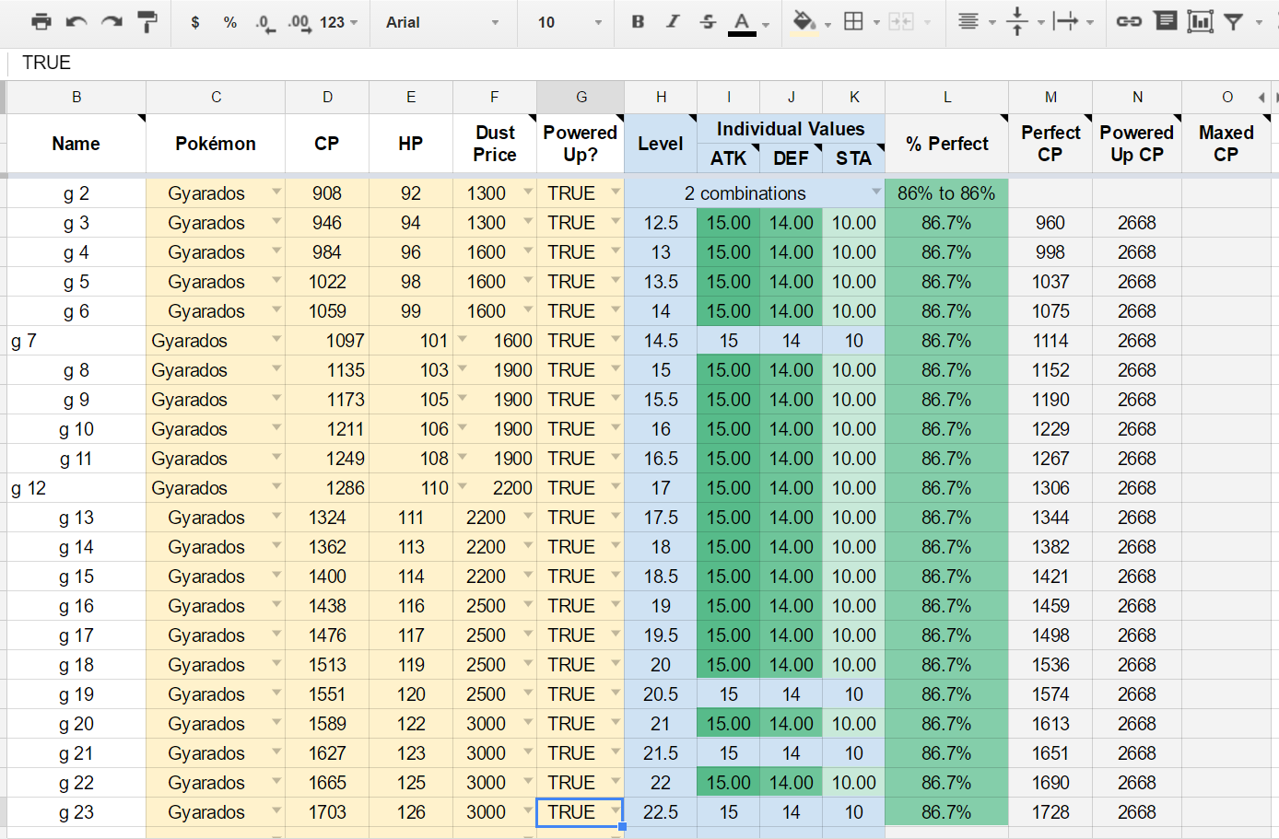Select the Perfect CP cell 1728
Viewport: 1279px width, 839px height.
click(x=1050, y=812)
